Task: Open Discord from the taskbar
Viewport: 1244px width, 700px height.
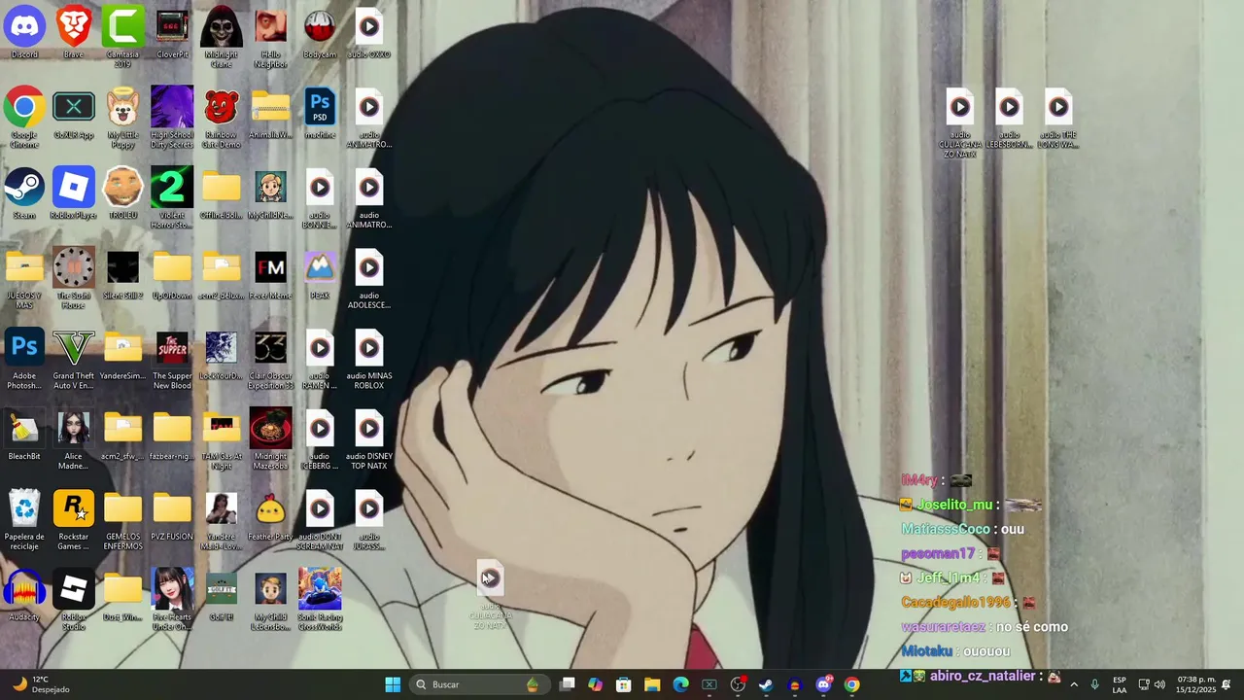Action: click(823, 684)
